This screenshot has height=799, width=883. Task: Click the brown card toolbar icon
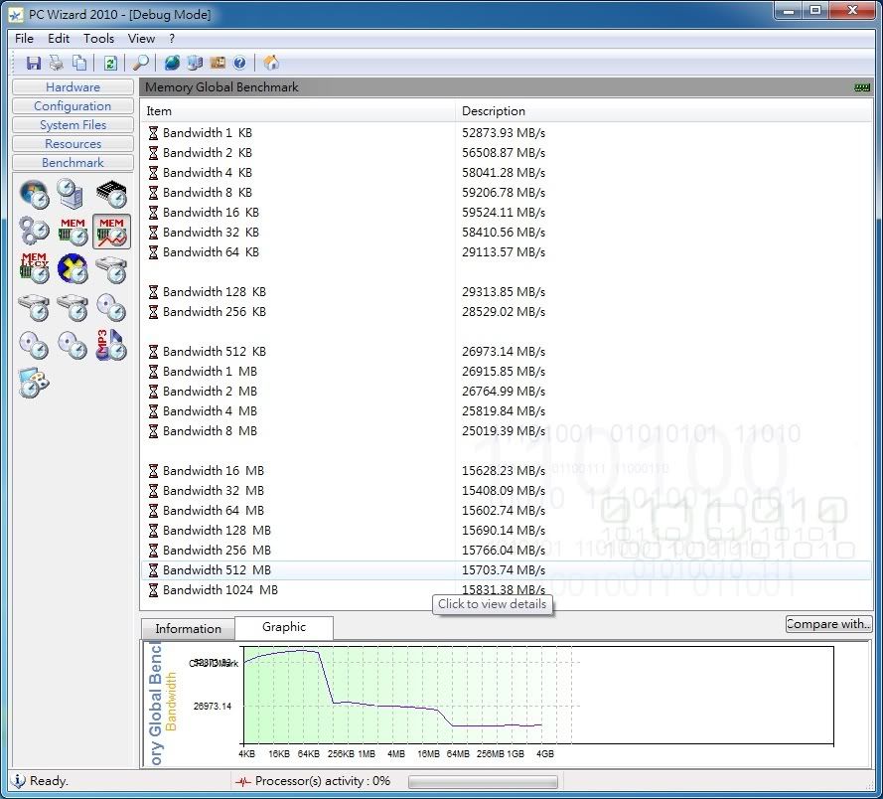[x=218, y=63]
